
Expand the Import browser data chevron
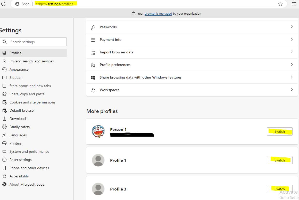point(292,52)
